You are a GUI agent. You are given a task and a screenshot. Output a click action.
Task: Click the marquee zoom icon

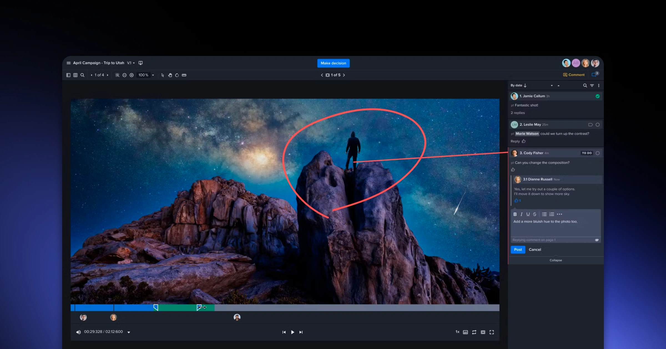tap(117, 75)
